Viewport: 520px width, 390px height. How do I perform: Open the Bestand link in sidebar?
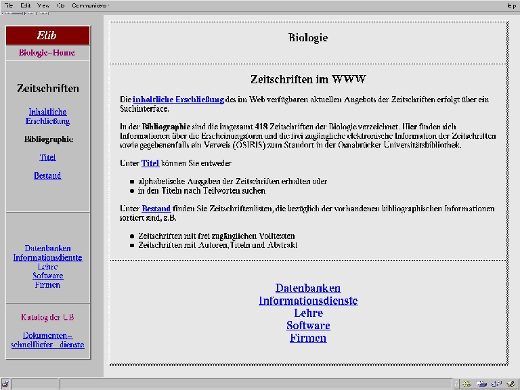coord(47,175)
